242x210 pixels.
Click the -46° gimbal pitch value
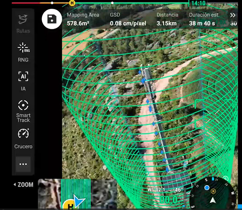coord(178,190)
